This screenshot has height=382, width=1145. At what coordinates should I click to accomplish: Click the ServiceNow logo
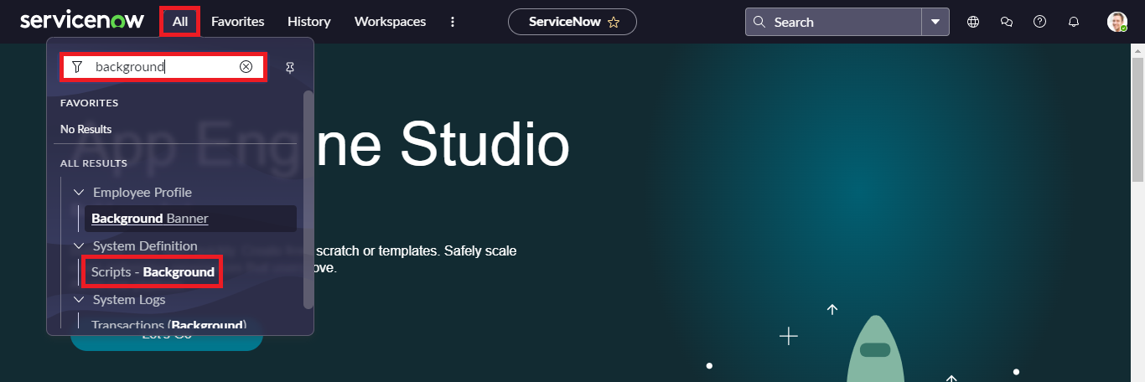coord(82,21)
